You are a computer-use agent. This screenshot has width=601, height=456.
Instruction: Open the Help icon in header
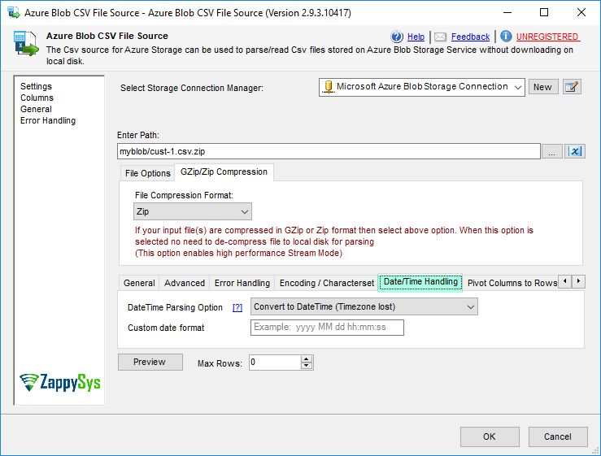point(397,37)
